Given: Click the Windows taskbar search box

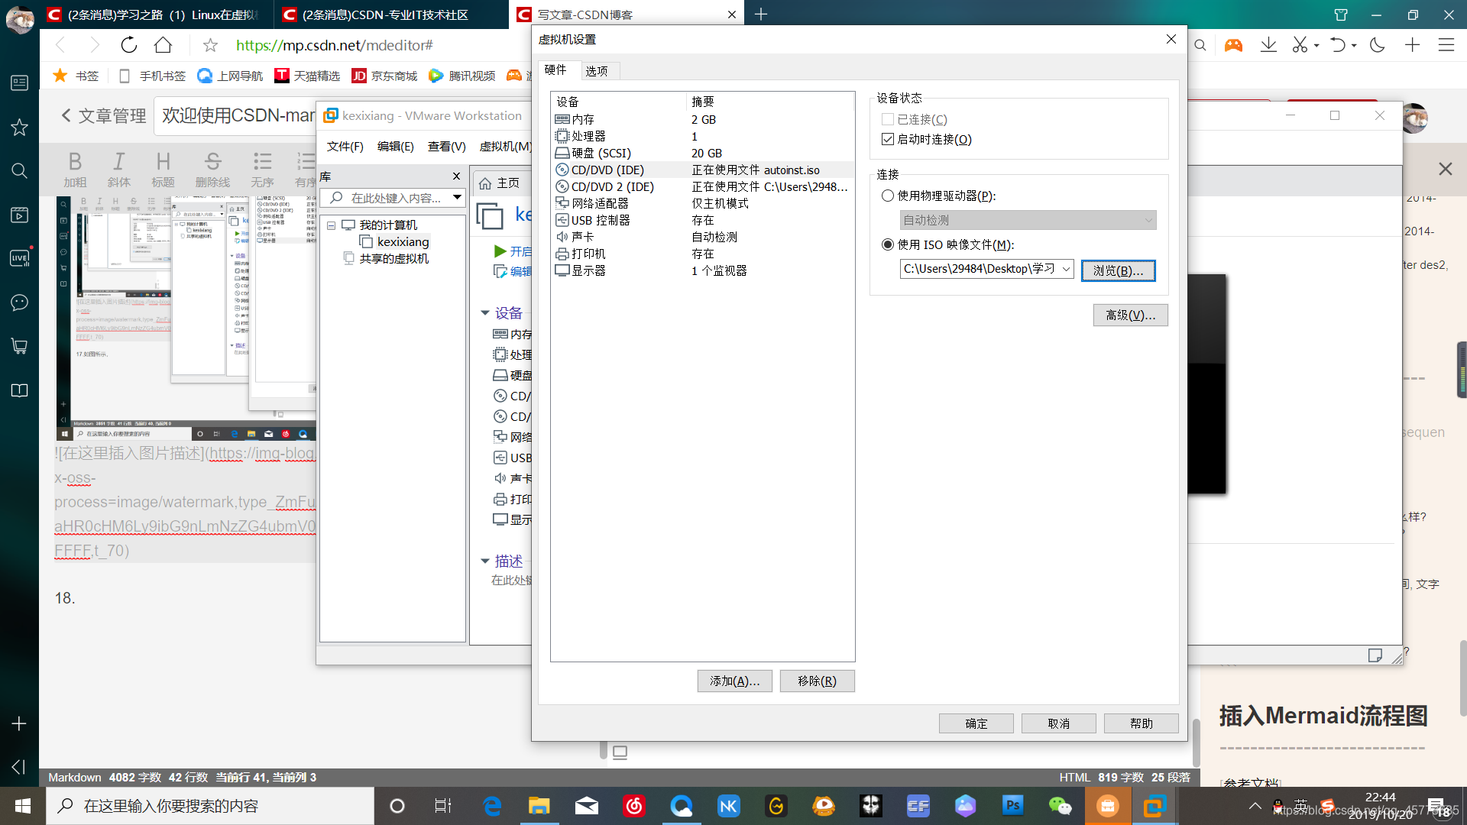Looking at the screenshot, I should [210, 806].
